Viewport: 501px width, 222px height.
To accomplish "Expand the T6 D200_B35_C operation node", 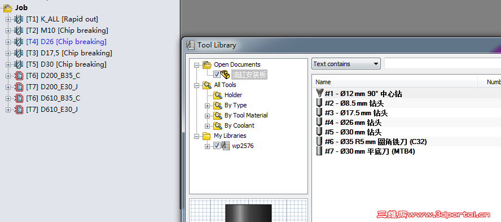I will coord(8,76).
